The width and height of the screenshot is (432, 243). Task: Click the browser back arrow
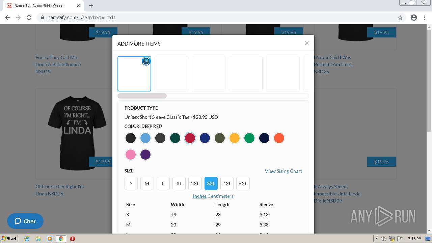[x=7, y=18]
